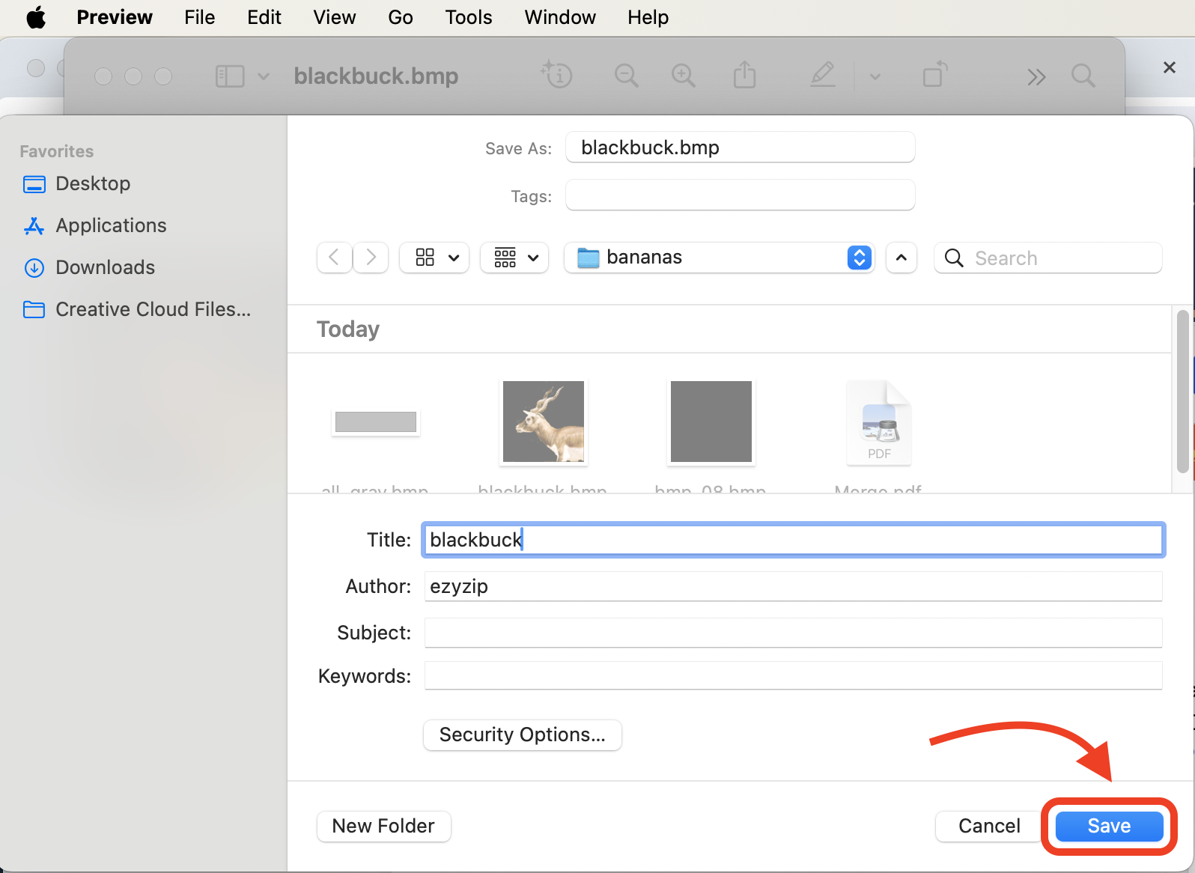1195x873 pixels.
Task: Select Desktop in Favorites sidebar
Action: 76,183
